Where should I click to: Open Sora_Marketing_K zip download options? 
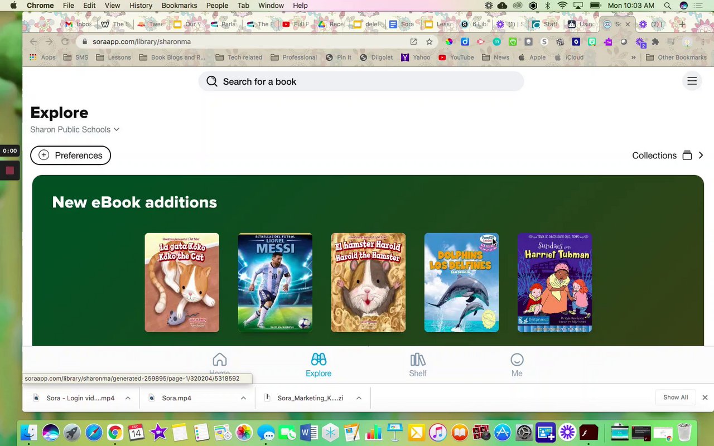pos(359,398)
